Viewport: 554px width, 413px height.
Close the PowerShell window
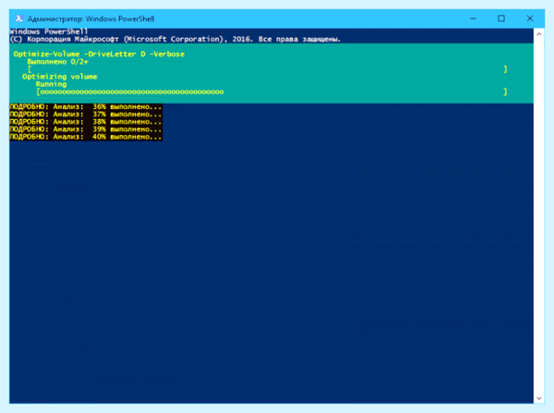[530, 18]
